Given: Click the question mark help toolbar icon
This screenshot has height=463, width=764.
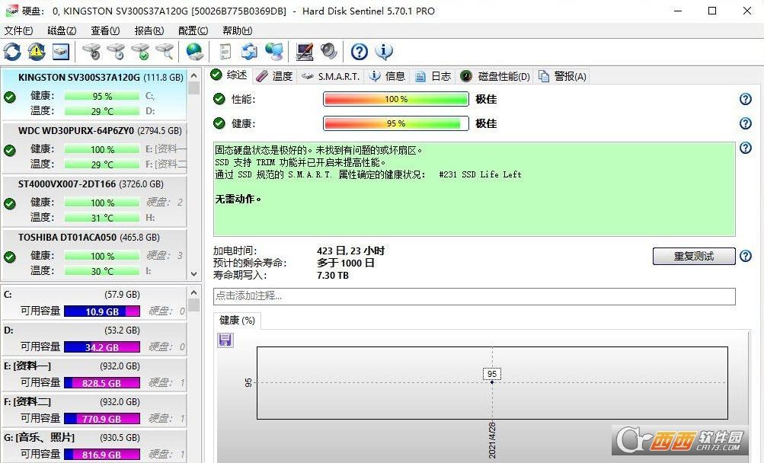Looking at the screenshot, I should (359, 51).
